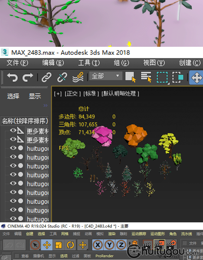Activate the Select Object tool in 3ds Max

(130, 77)
